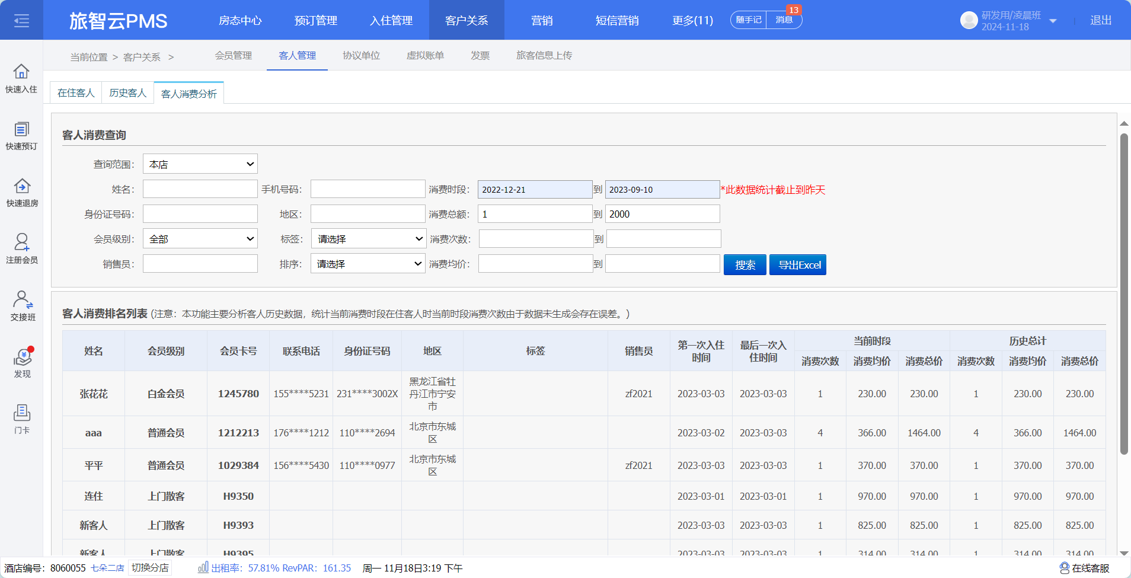Click the 出租率 chart icon
This screenshot has height=578, width=1131.
pyautogui.click(x=203, y=567)
